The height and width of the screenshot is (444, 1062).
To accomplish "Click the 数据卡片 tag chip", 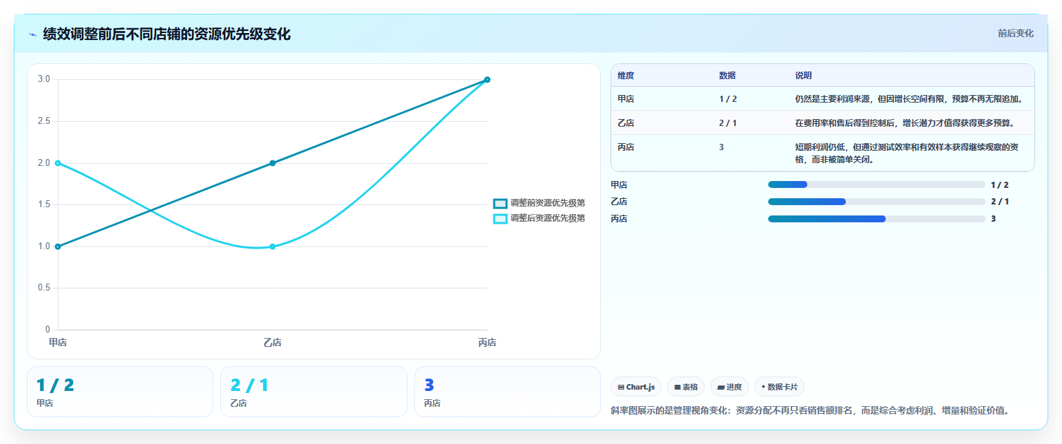I will (779, 387).
